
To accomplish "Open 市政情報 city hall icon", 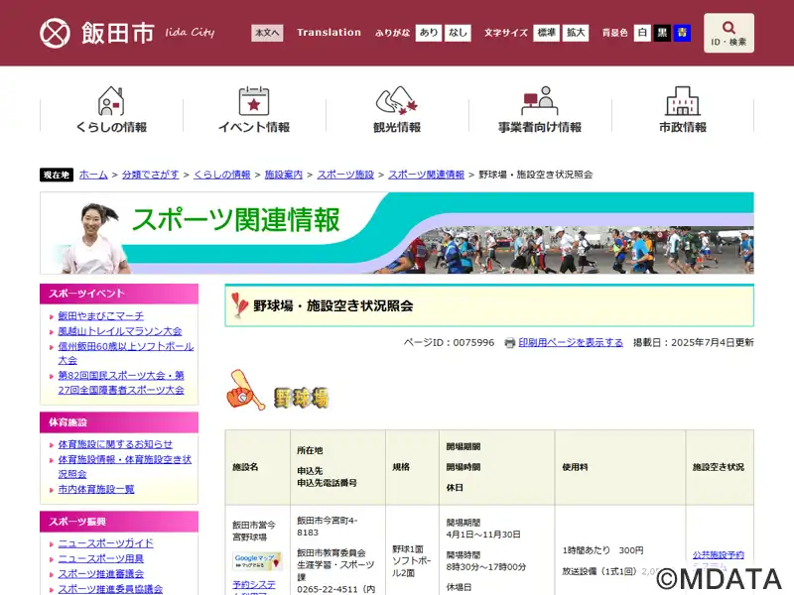I will [x=683, y=101].
